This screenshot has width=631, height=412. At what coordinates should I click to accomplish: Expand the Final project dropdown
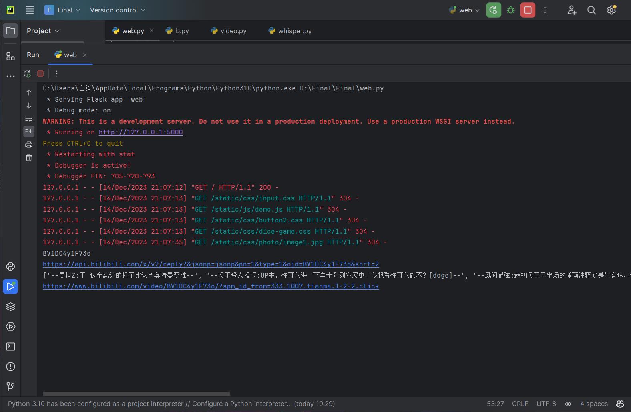62,10
